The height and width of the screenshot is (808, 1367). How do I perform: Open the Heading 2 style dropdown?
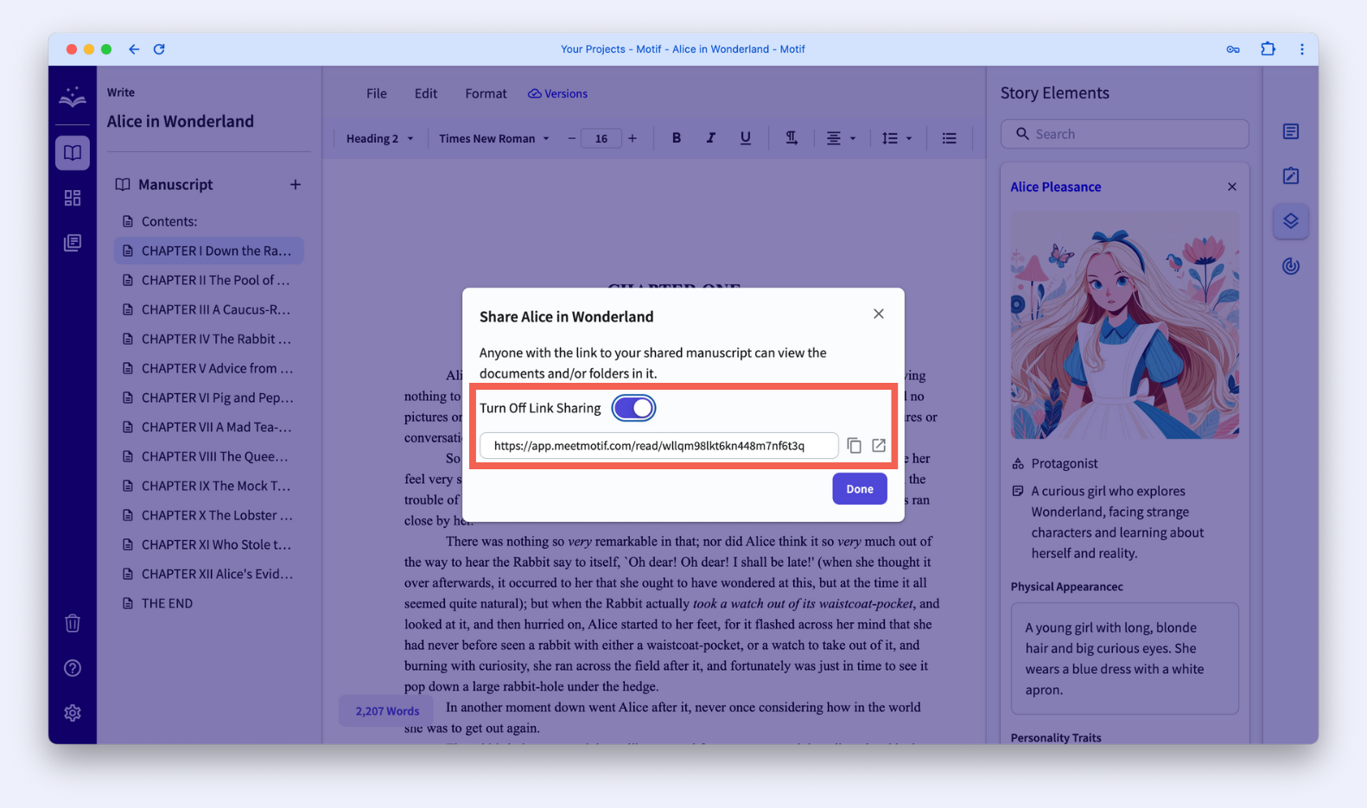[x=380, y=138]
